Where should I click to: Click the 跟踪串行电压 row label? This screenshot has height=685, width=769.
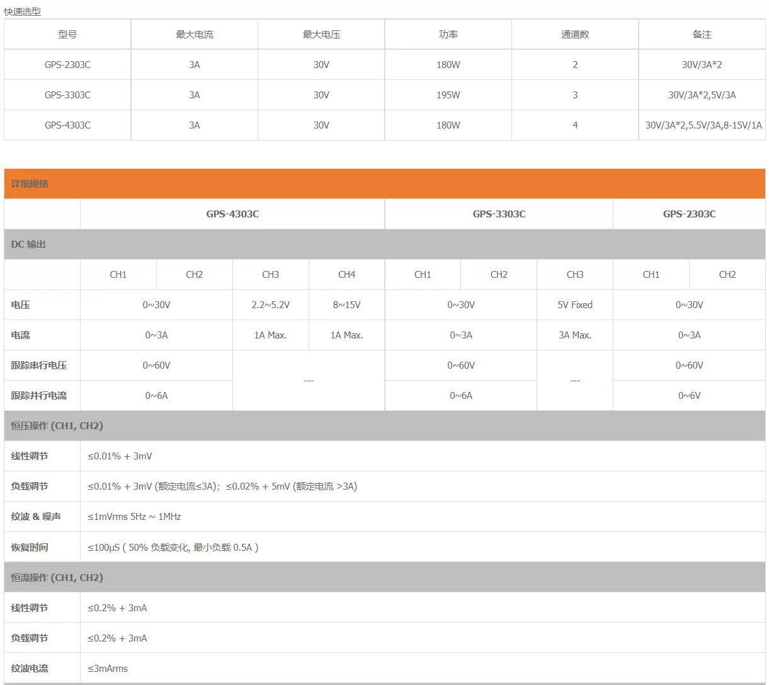tap(39, 366)
